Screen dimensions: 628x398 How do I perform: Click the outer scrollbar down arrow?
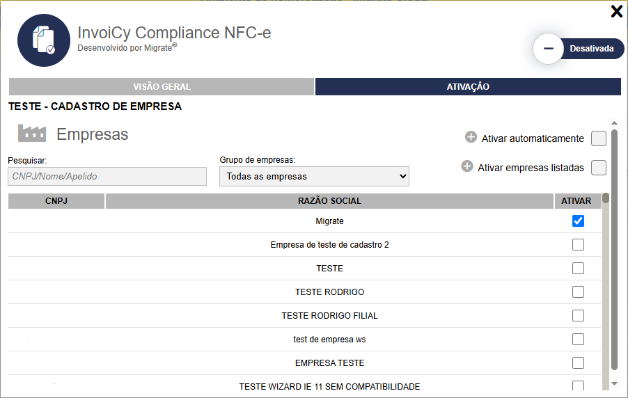614,383
